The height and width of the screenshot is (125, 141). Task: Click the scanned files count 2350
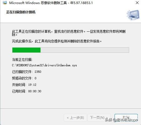[x=38, y=72]
